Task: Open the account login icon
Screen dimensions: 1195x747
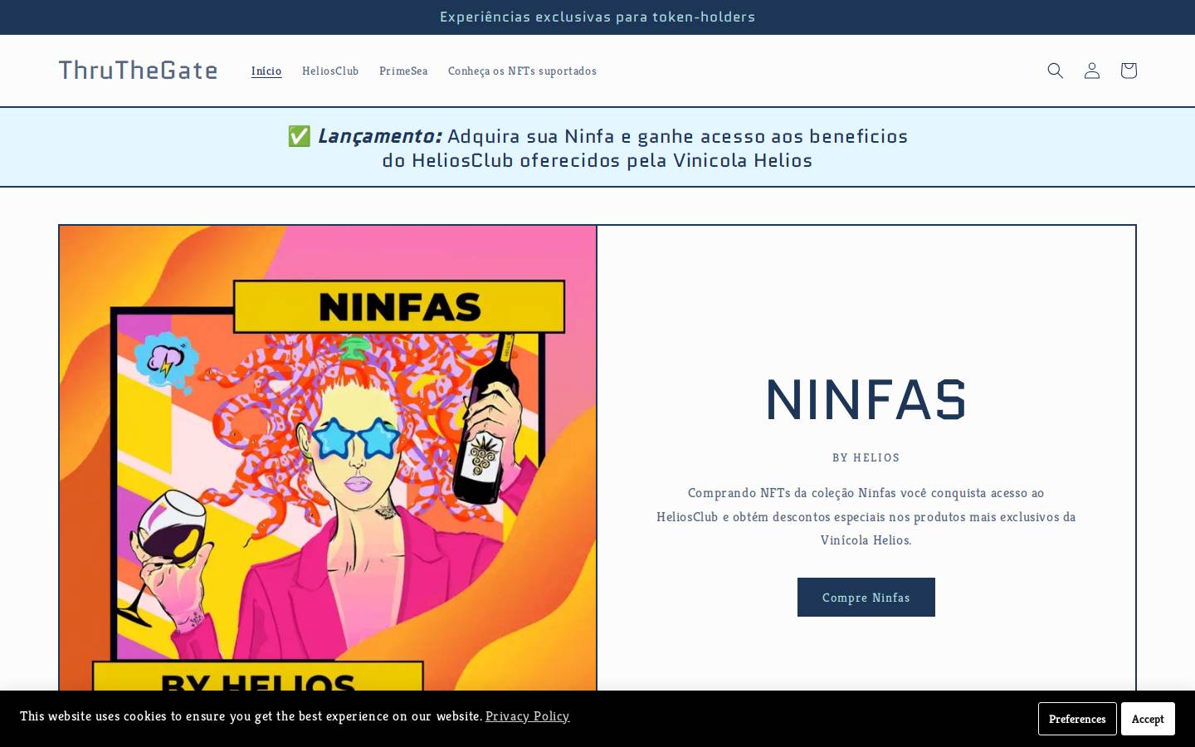Action: click(x=1091, y=71)
